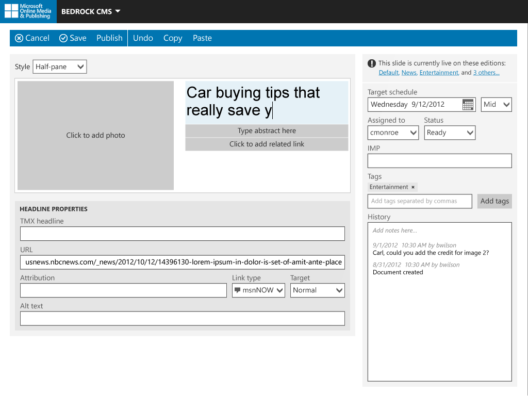Click the HEADLINE PROPERTIES heading
The height and width of the screenshot is (396, 528).
point(54,209)
